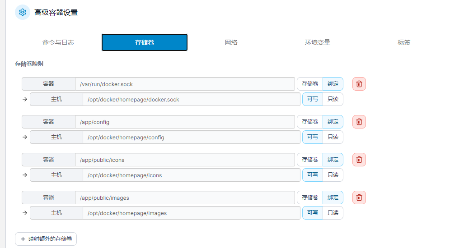Image resolution: width=464 pixels, height=248 pixels.
Task: Select 存储卷 type for /app/public/icons row
Action: pyautogui.click(x=310, y=160)
